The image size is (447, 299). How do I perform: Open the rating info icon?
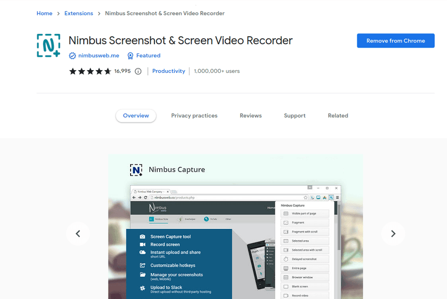pos(138,71)
